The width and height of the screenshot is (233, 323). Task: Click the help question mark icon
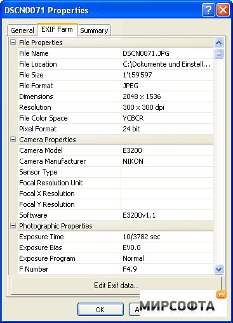coord(208,10)
